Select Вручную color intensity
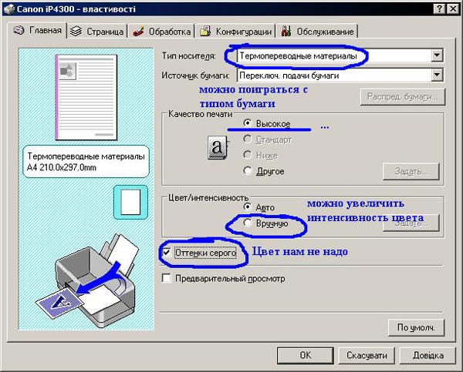Image resolution: width=463 pixels, height=372 pixels. tap(248, 223)
